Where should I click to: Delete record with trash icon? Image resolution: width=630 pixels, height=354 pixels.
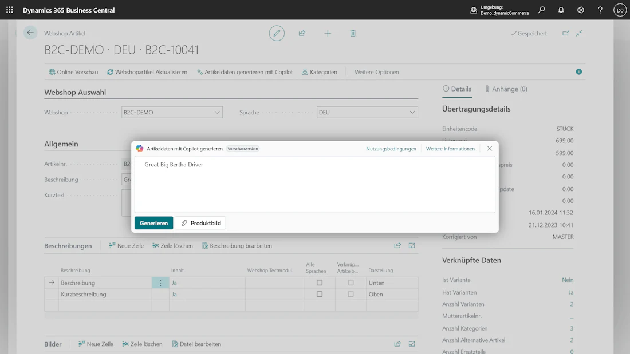point(353,33)
